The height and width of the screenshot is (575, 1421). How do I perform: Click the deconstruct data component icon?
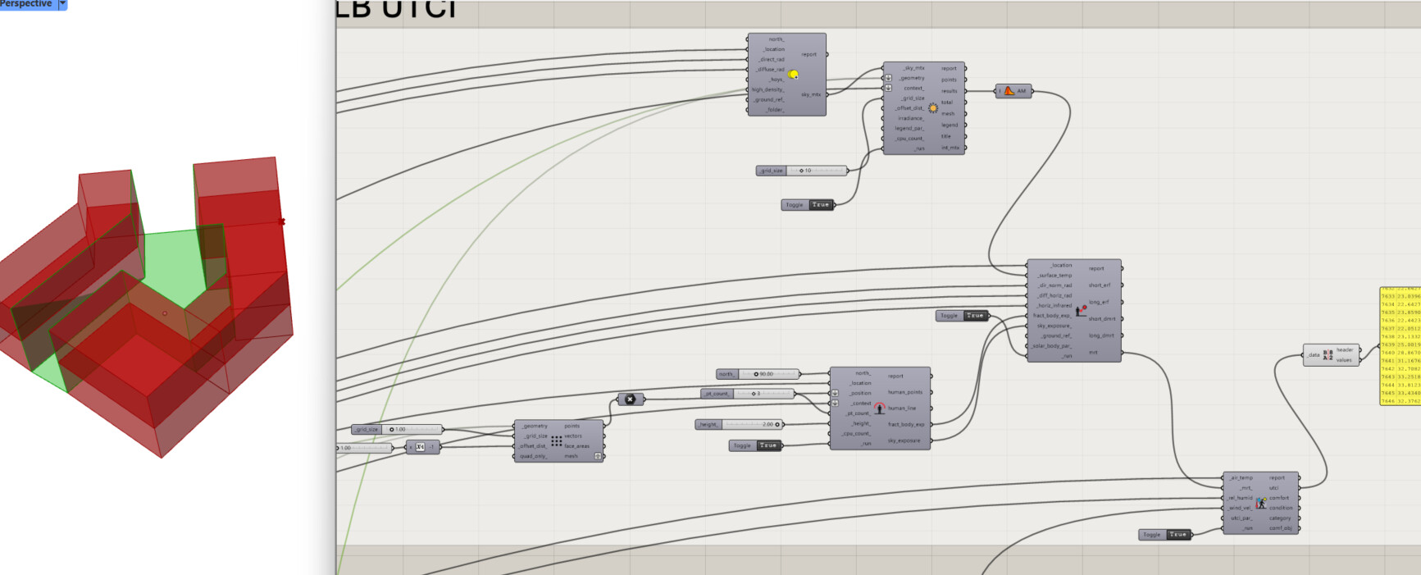(1328, 355)
